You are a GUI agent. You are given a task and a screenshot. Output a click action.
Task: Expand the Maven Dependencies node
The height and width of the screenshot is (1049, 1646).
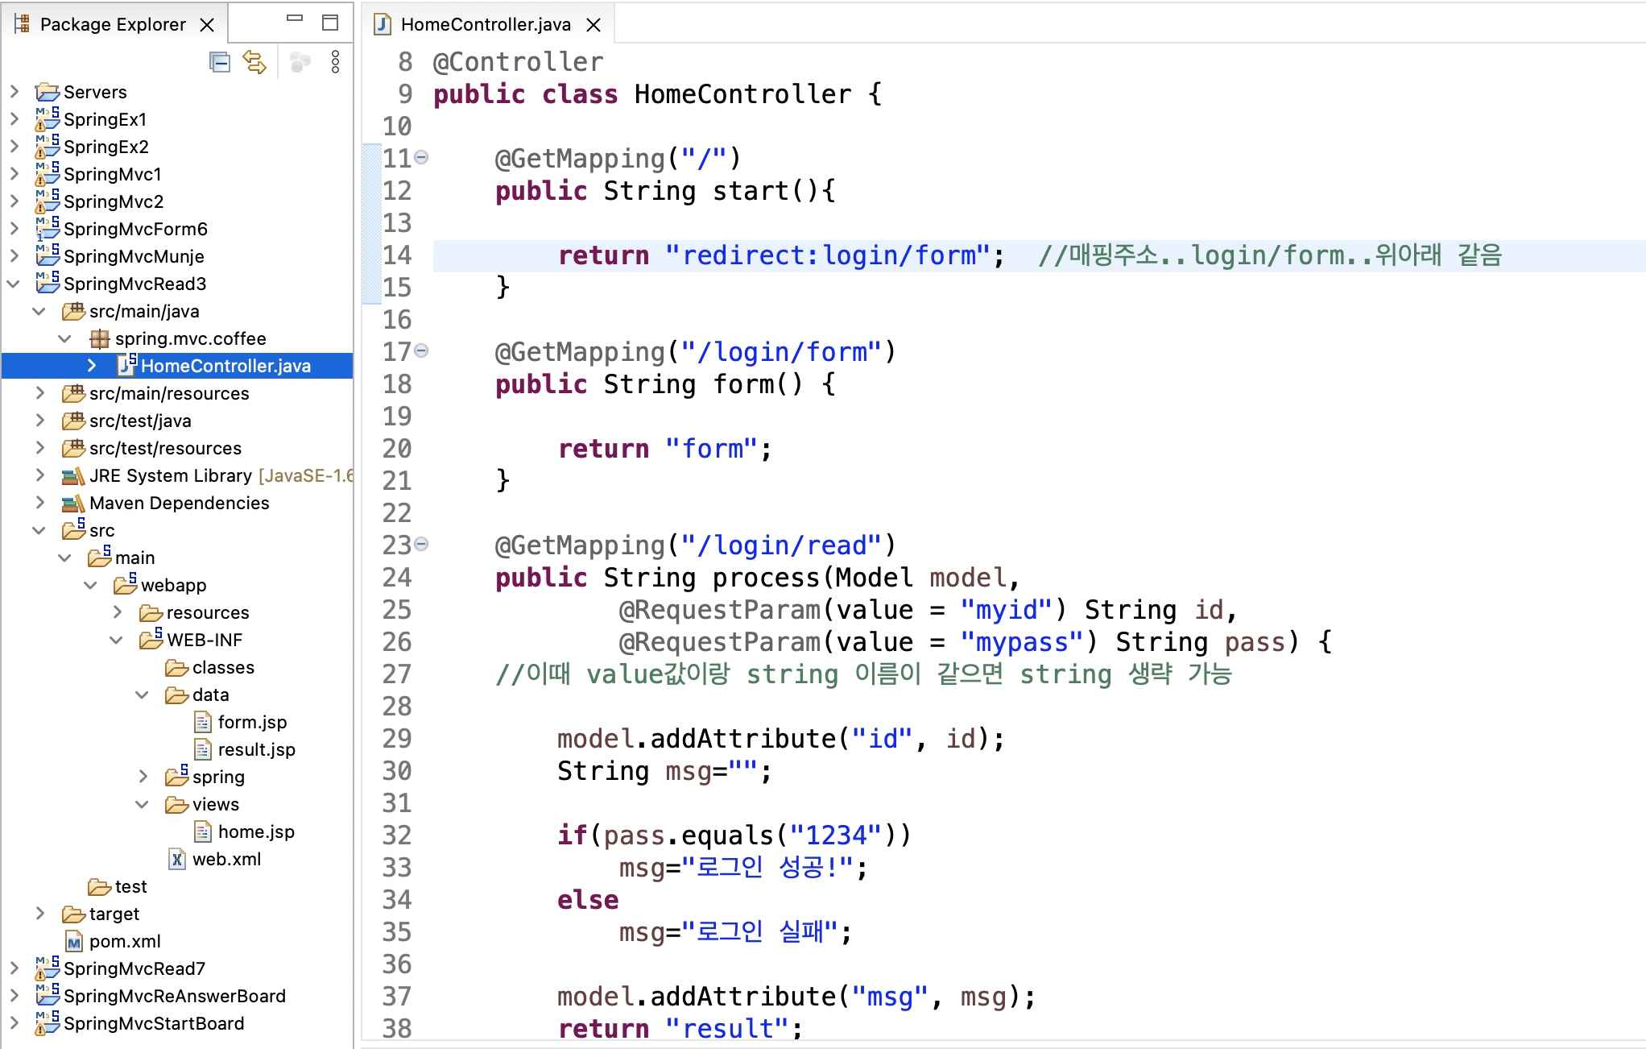[x=40, y=503]
